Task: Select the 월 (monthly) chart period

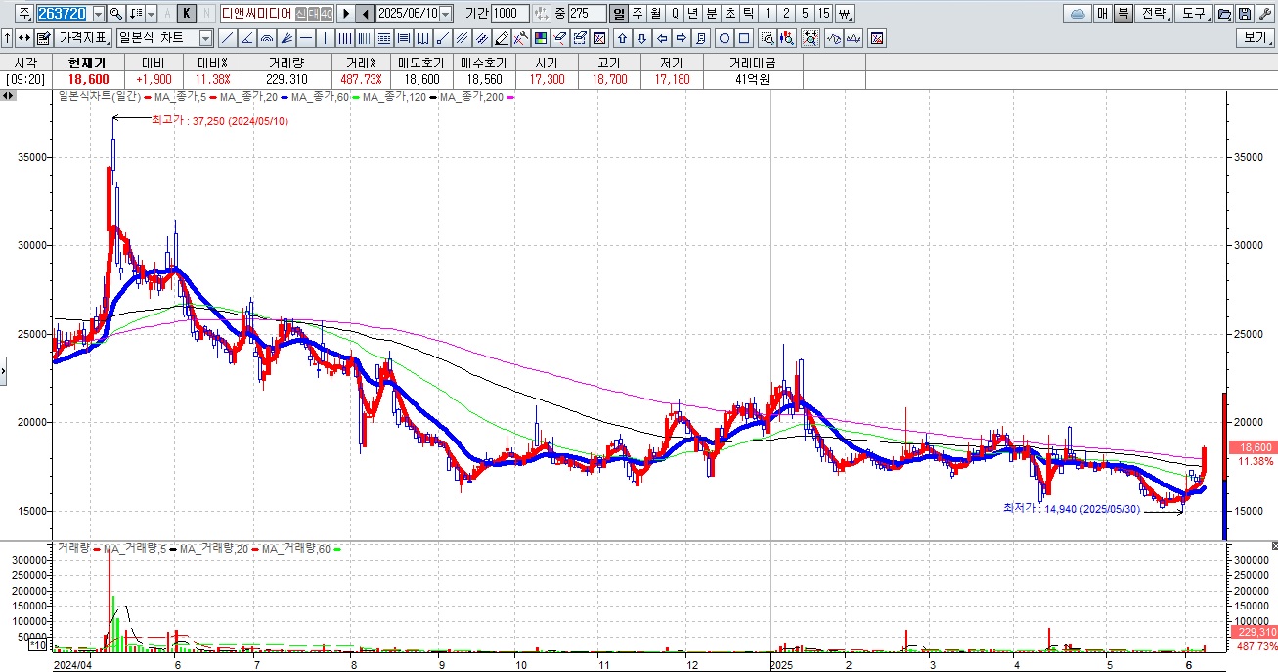Action: pyautogui.click(x=656, y=14)
